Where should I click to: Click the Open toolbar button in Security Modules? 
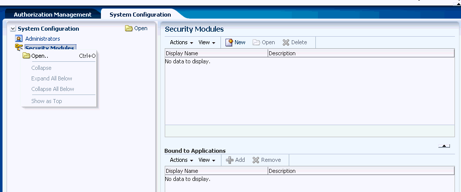[x=264, y=42]
